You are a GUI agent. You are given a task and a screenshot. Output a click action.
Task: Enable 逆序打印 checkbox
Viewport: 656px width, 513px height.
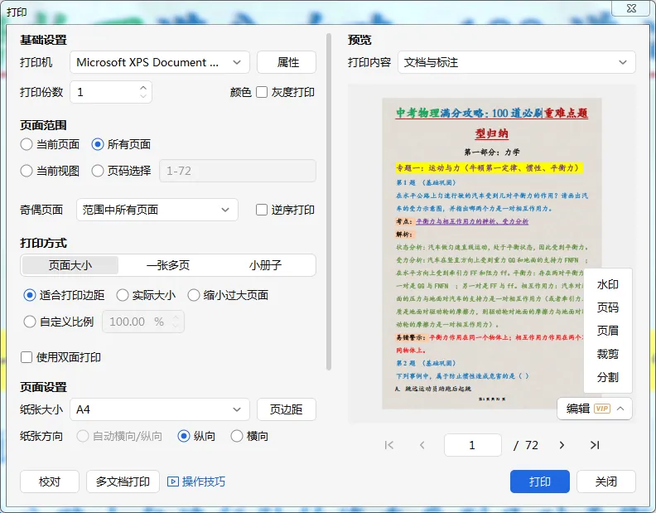coord(262,210)
